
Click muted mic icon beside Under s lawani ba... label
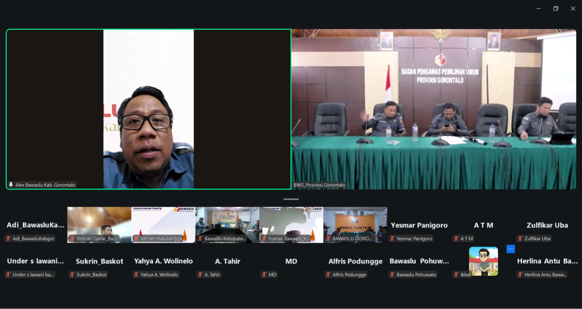(x=8, y=275)
